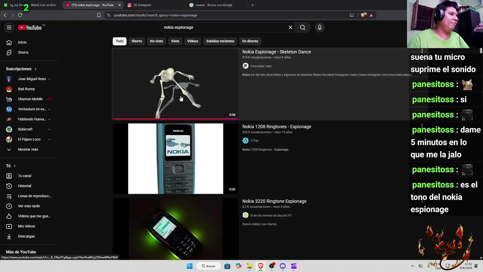Viewport: 483px width, 272px height.
Task: Reload the current browser page
Action: [x=20, y=15]
